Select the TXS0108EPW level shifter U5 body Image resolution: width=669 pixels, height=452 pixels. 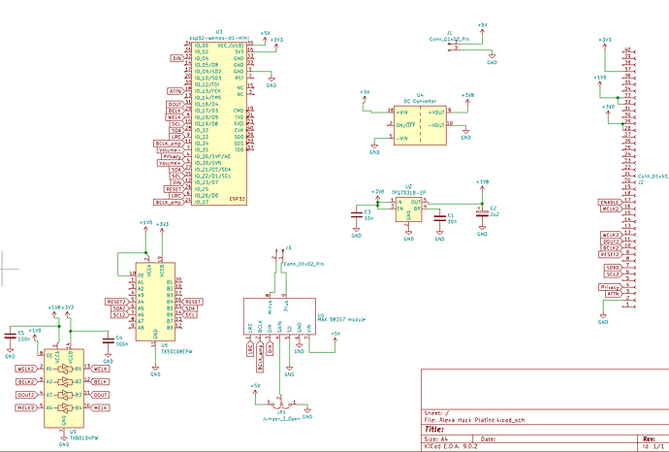[x=155, y=302]
